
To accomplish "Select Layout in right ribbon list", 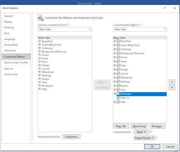I will 124,73.
